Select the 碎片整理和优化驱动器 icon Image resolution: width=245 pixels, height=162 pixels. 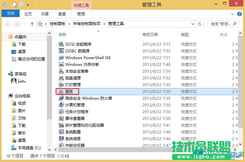coord(61,125)
